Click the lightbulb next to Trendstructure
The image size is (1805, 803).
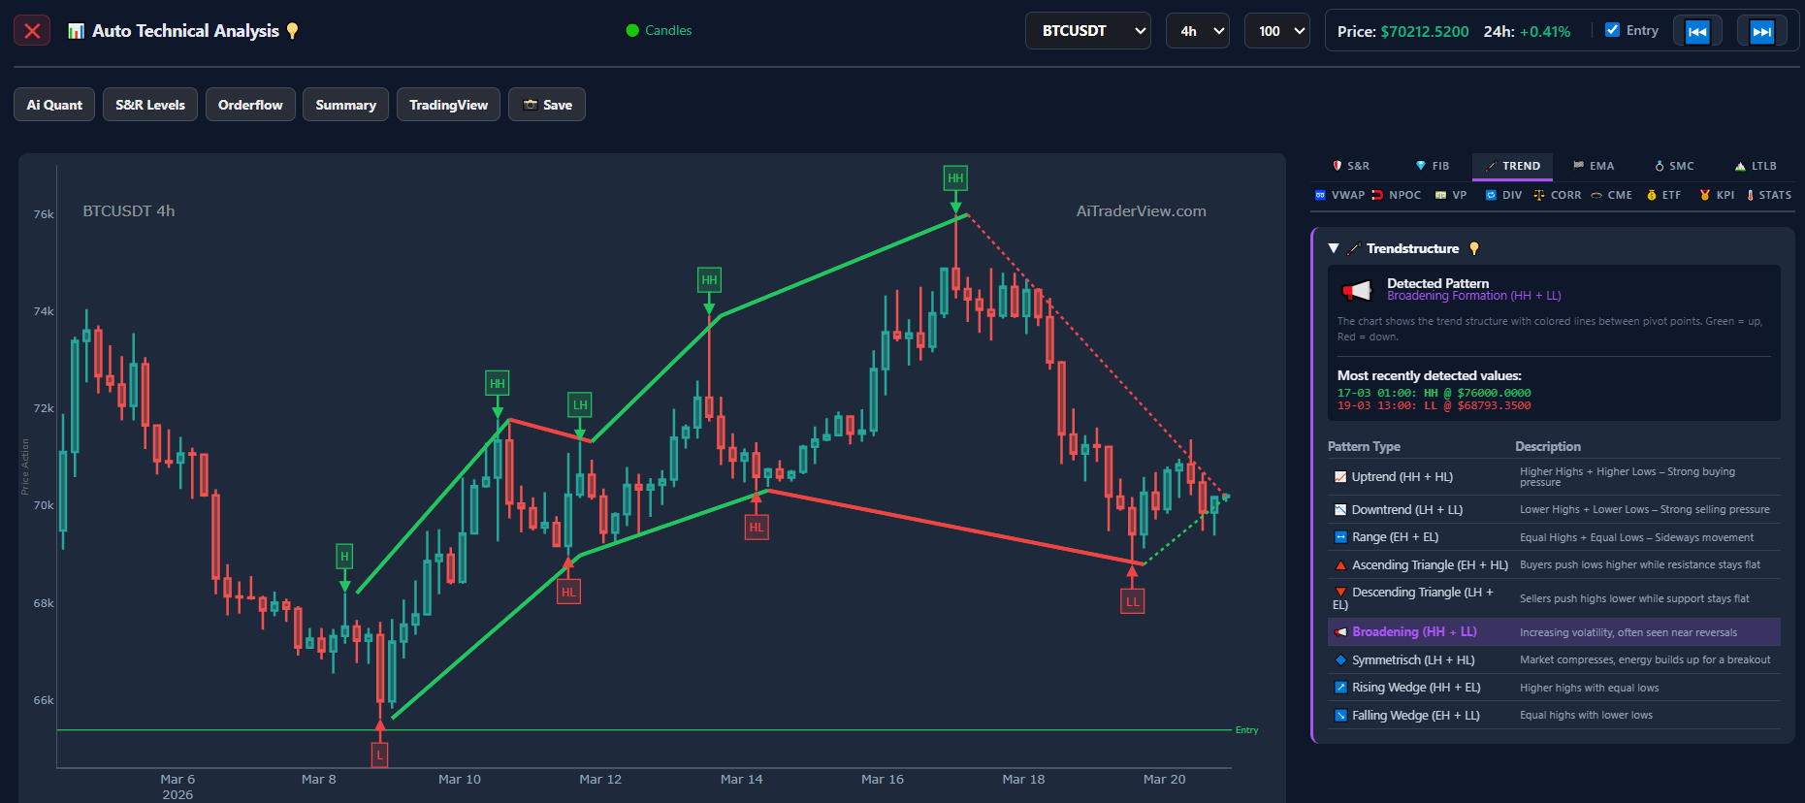(1474, 248)
